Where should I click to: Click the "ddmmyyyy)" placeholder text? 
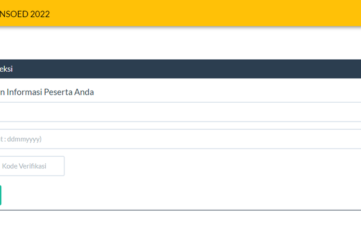click(x=25, y=139)
